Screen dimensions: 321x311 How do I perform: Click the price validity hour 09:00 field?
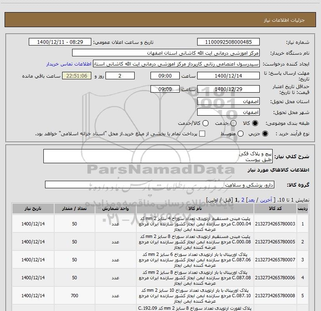click(x=165, y=89)
